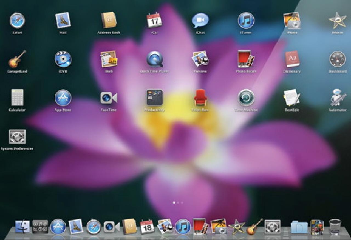351x240 pixels.
Task: Open Mail from the Dock
Action: click(76, 226)
